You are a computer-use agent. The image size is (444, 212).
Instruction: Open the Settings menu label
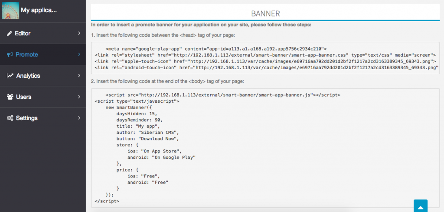pyautogui.click(x=27, y=118)
